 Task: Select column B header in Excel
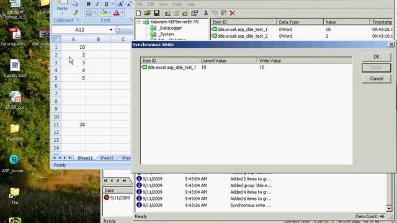click(98, 39)
